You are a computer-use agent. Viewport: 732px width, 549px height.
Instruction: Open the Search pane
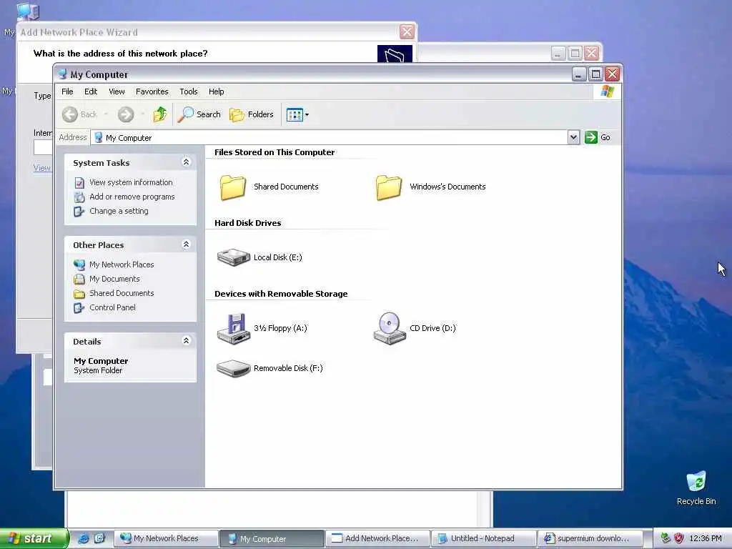[199, 114]
